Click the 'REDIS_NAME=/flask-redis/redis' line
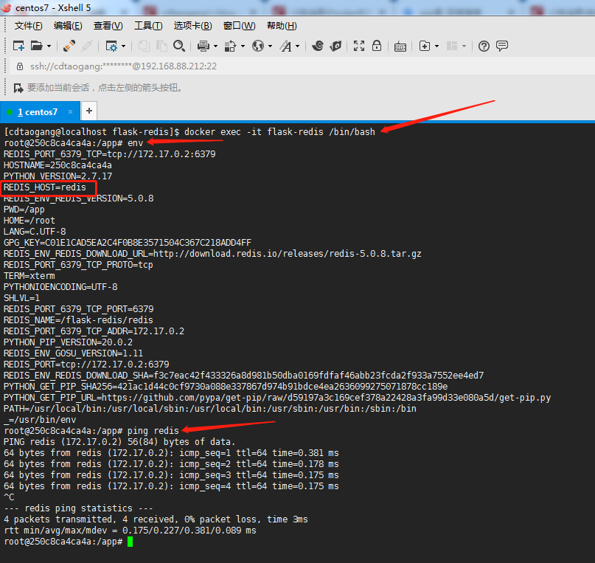The width and height of the screenshot is (595, 563). (78, 320)
